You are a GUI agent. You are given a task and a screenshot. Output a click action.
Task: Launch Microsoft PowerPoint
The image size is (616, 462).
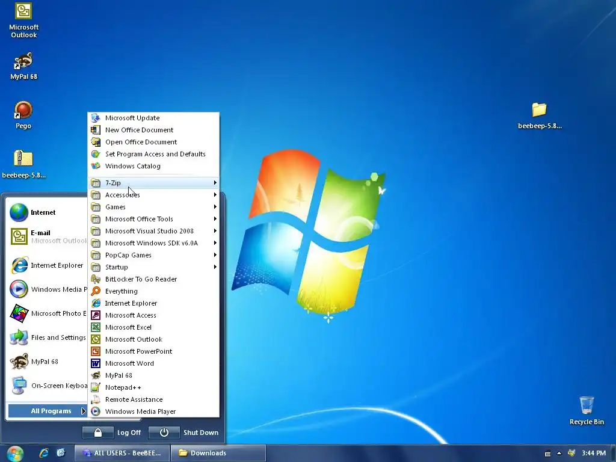pyautogui.click(x=153, y=351)
